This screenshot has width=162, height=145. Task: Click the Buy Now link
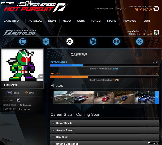click(x=143, y=10)
